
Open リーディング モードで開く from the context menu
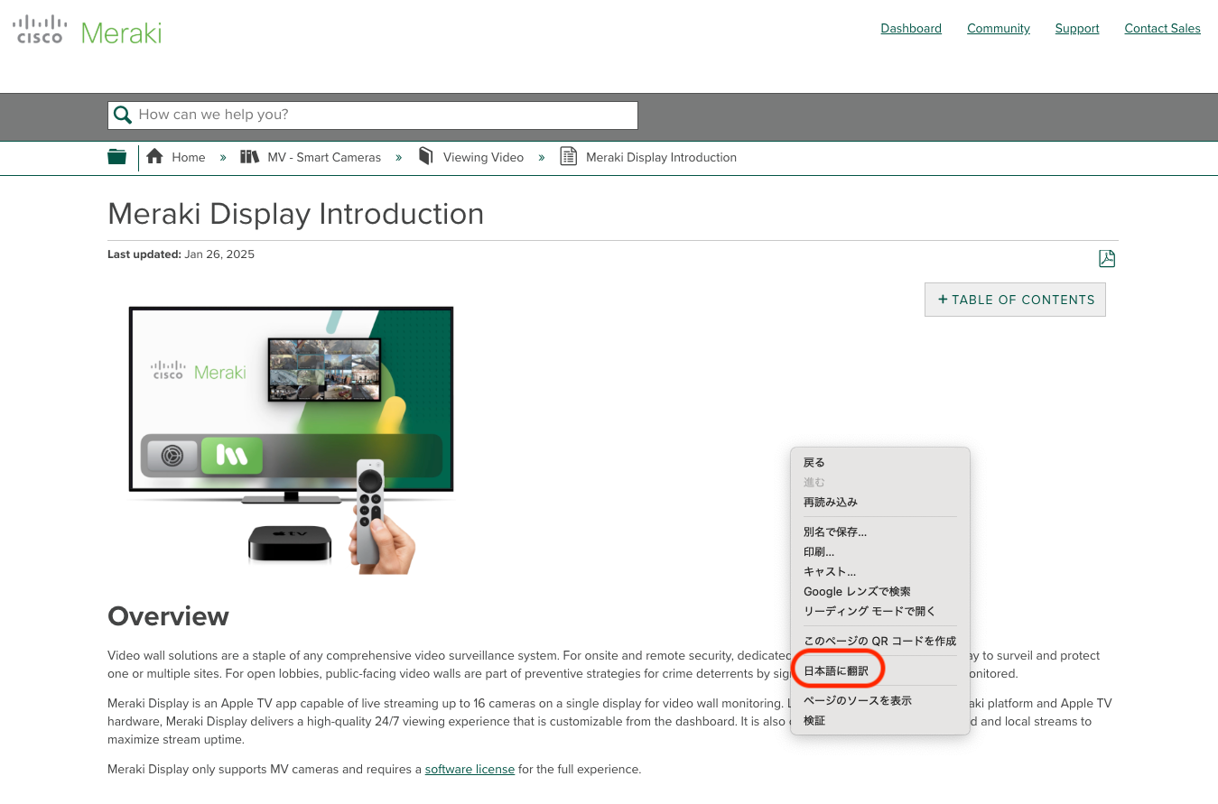point(869,611)
